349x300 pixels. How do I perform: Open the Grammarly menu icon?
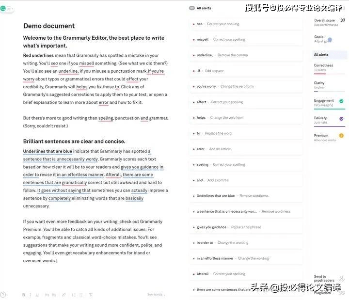coord(10,9)
